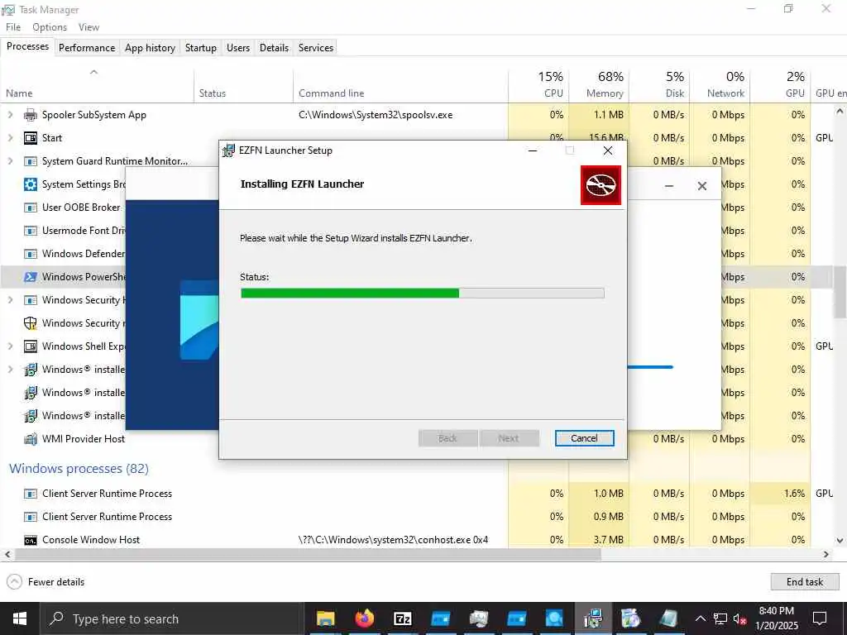Screen dimensions: 847x635
Task: Click the User OOBE Broker icon
Action: pyautogui.click(x=31, y=208)
